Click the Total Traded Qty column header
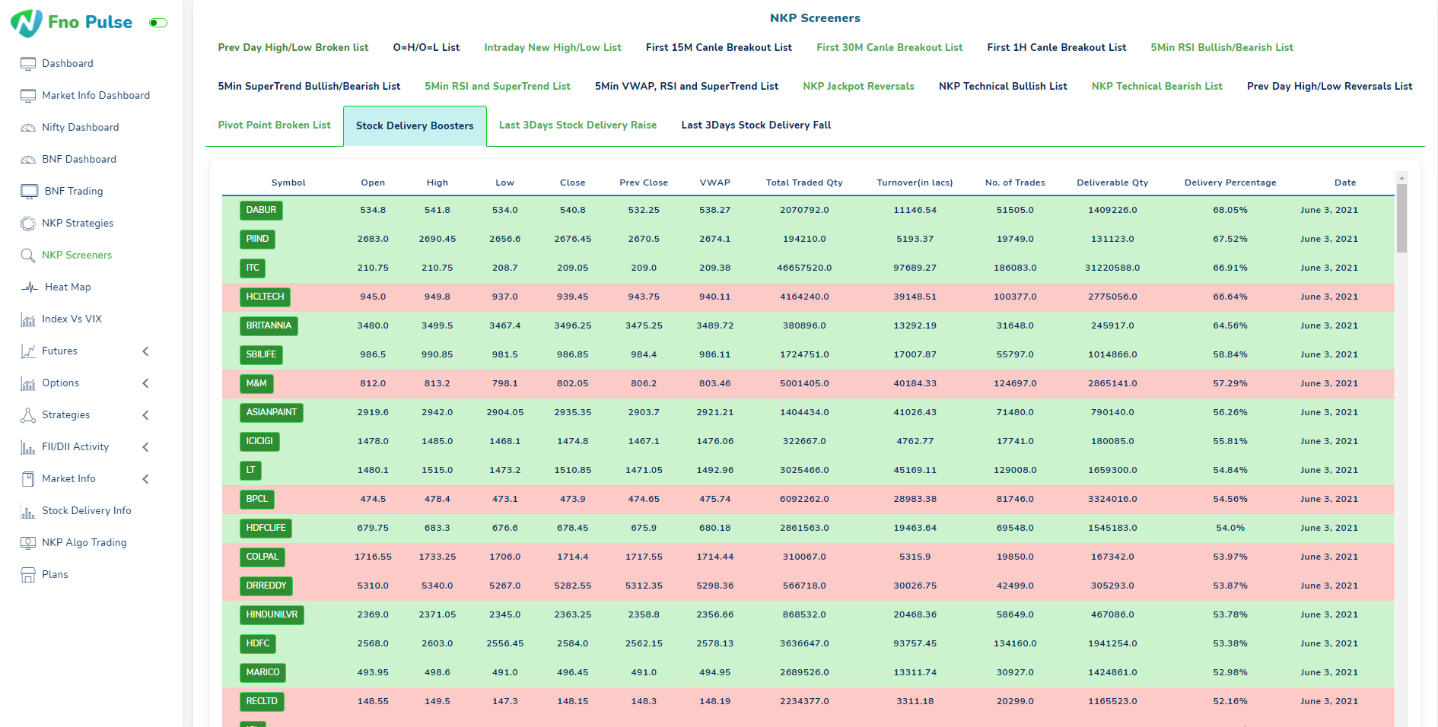This screenshot has width=1438, height=727. (804, 183)
